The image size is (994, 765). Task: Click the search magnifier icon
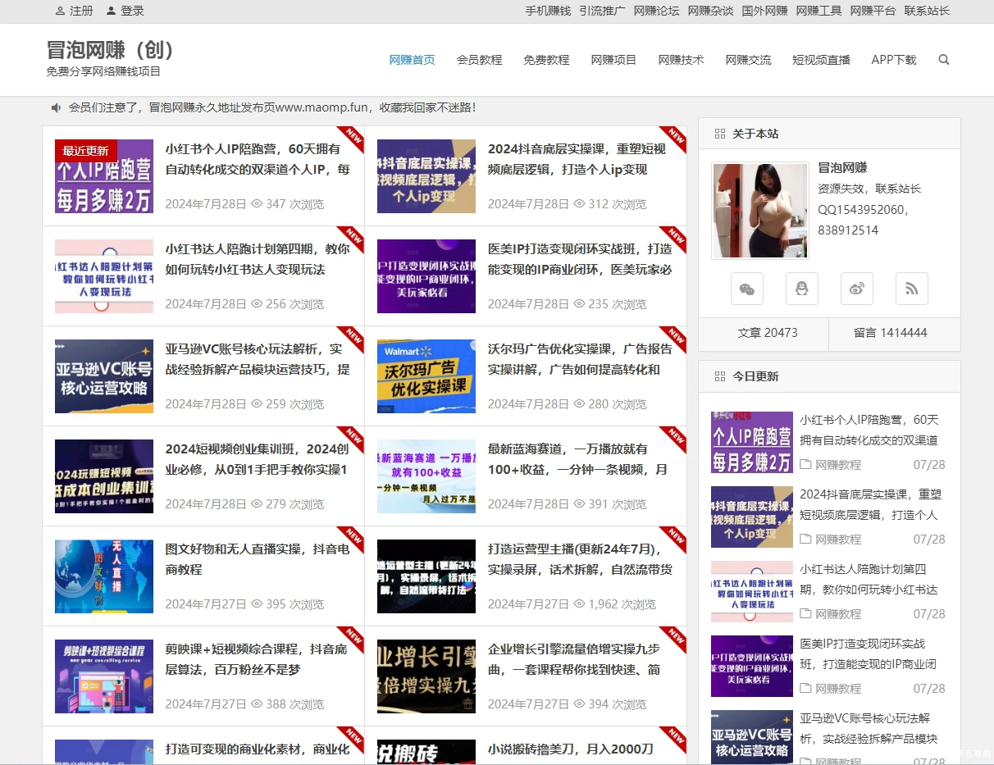(x=943, y=59)
